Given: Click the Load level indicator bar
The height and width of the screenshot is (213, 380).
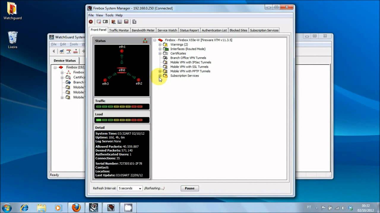Looking at the screenshot, I should click(122, 120).
